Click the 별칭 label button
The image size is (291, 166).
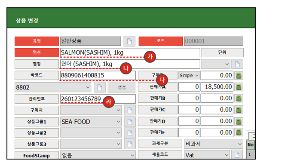pyautogui.click(x=37, y=64)
